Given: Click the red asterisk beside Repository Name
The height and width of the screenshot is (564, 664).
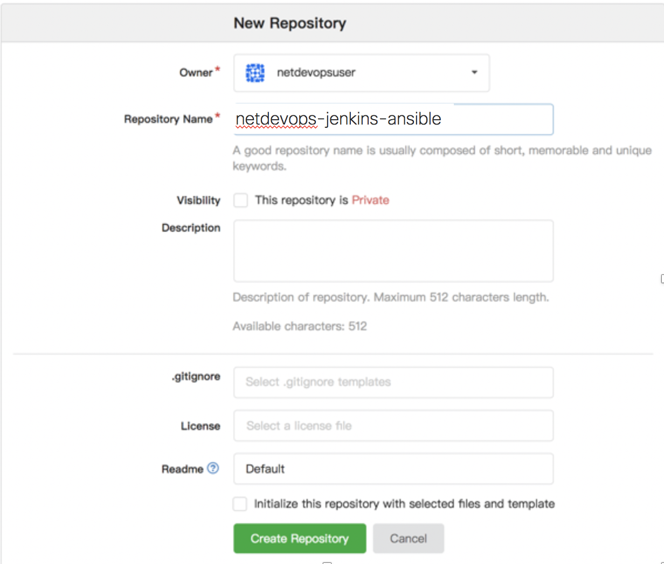Looking at the screenshot, I should click(x=218, y=115).
